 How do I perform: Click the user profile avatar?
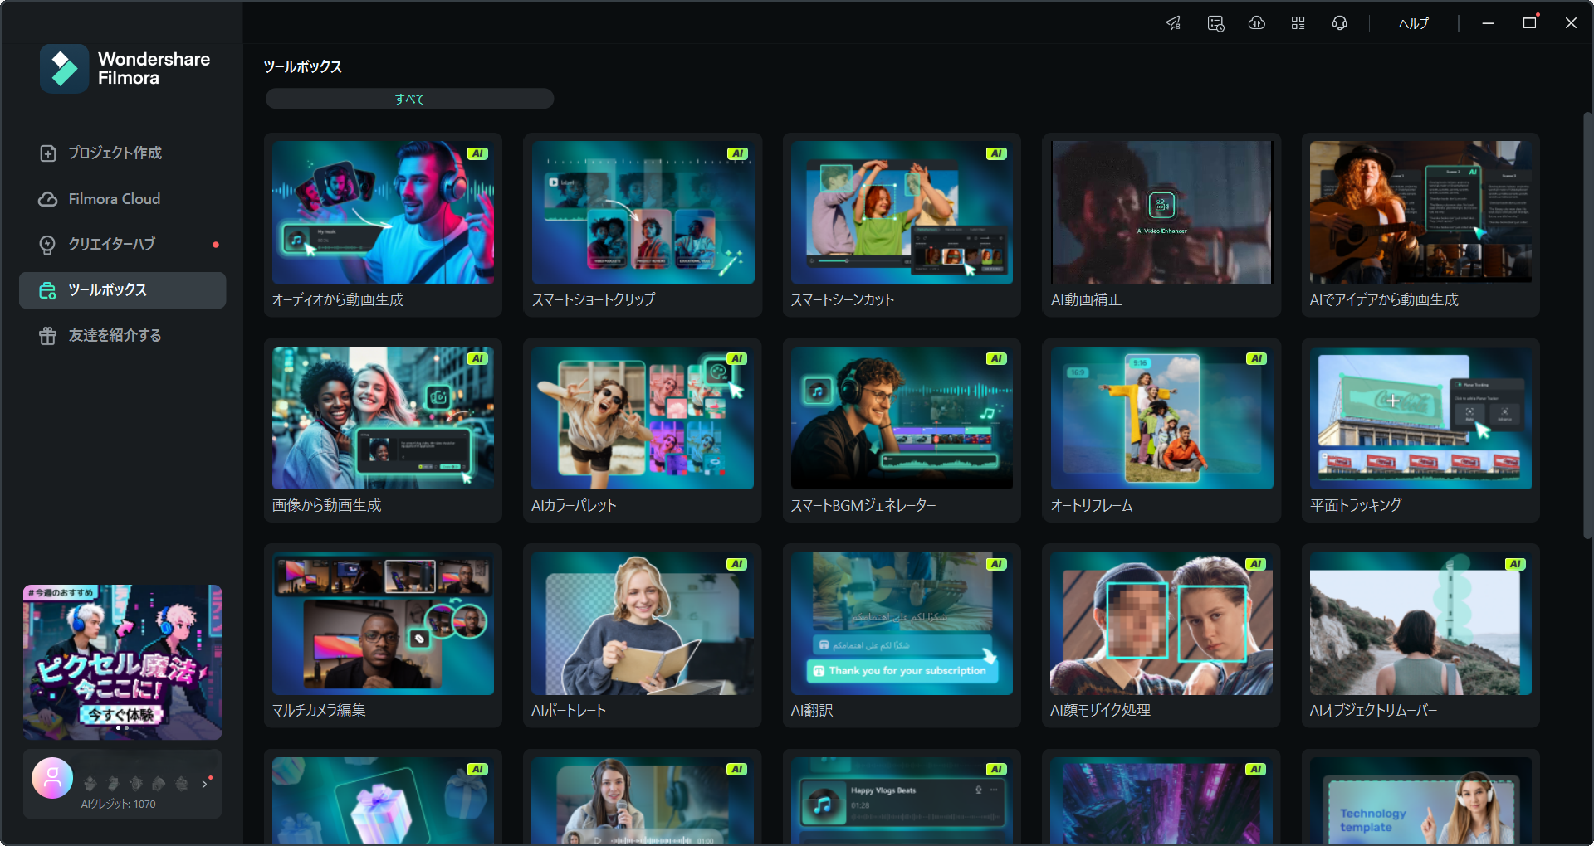point(52,778)
